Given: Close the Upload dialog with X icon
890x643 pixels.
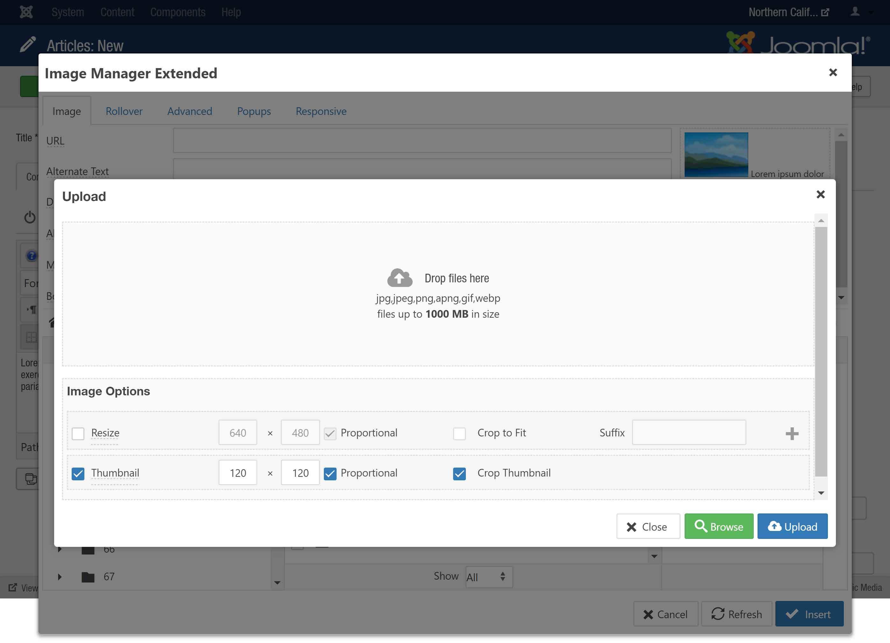Looking at the screenshot, I should coord(820,194).
